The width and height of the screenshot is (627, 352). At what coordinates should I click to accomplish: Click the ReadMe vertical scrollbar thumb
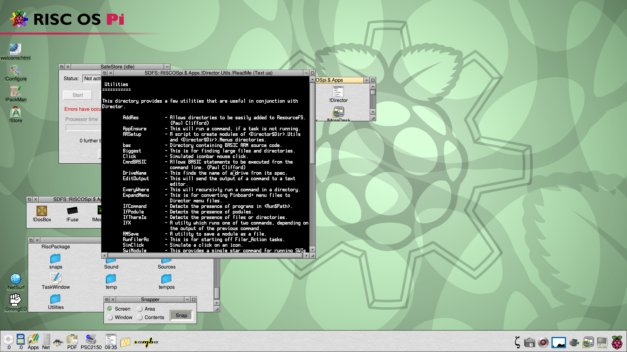coord(313,123)
